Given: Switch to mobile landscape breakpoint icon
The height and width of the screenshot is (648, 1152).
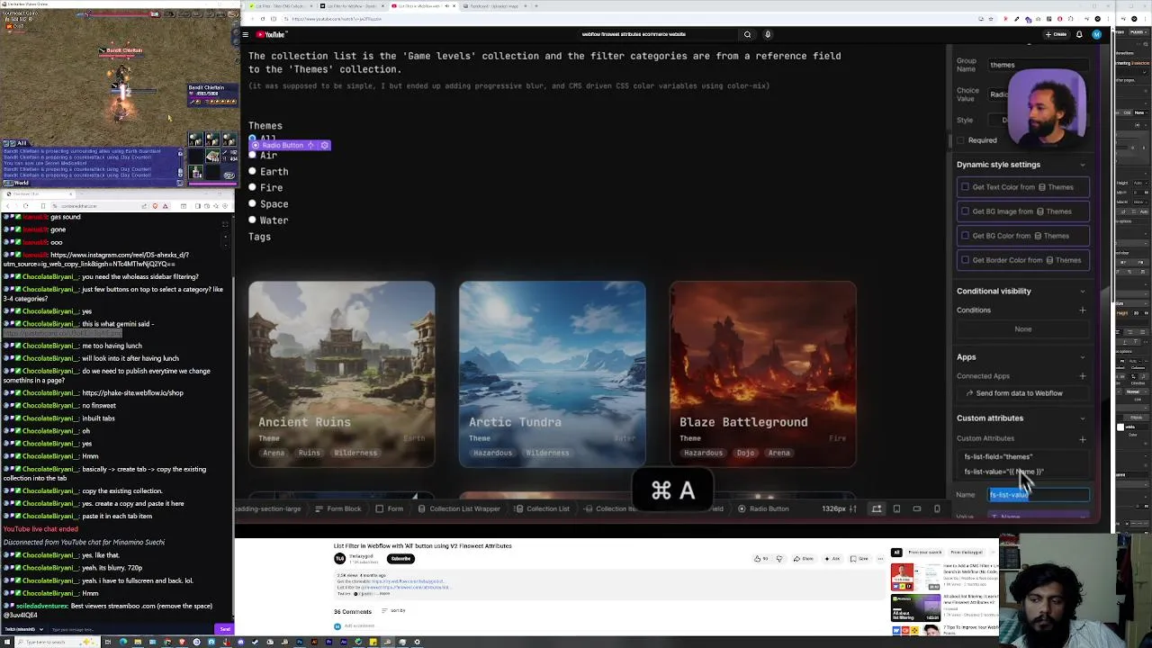Looking at the screenshot, I should tap(917, 509).
